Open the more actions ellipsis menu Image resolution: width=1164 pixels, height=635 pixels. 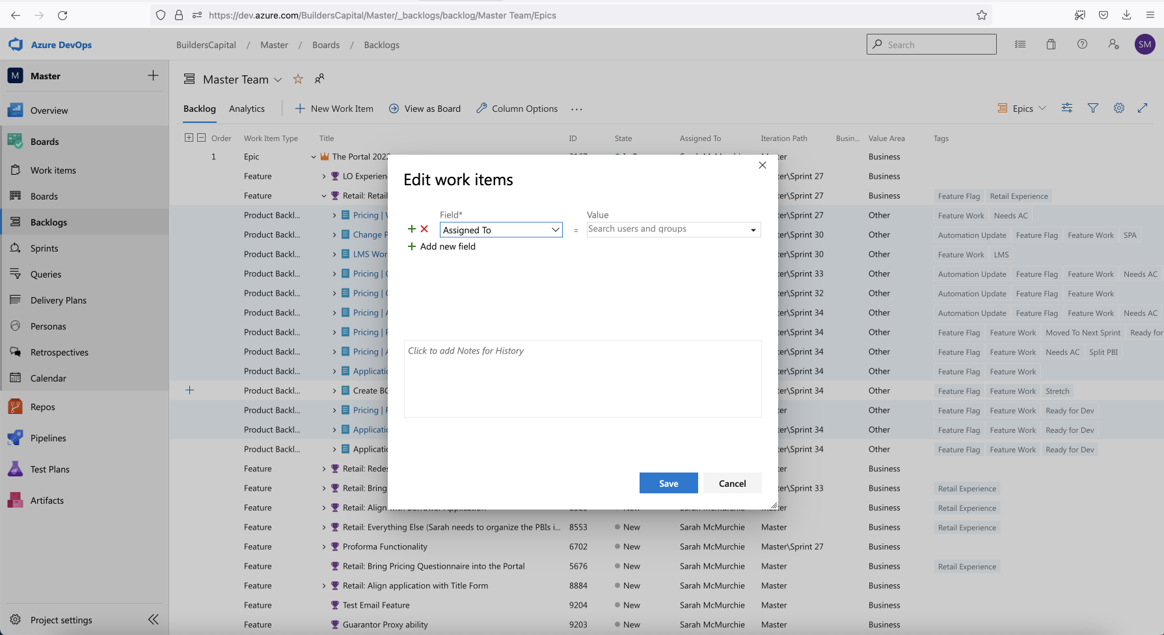576,109
